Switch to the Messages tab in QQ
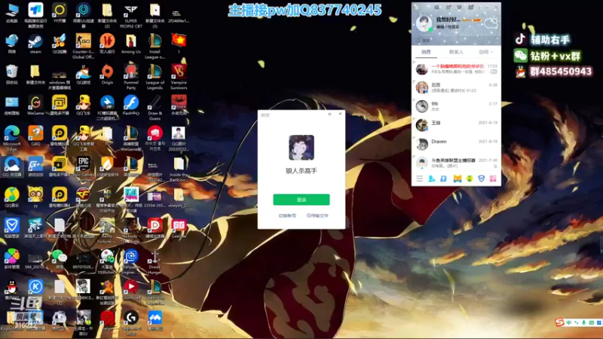The height and width of the screenshot is (339, 603). pos(426,52)
